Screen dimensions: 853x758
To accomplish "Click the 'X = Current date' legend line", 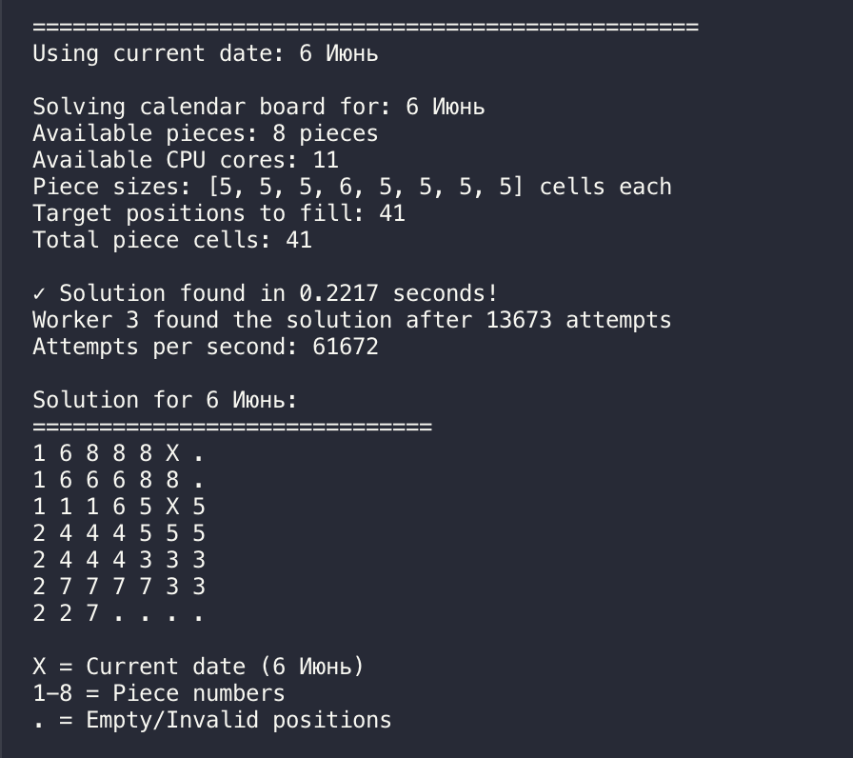I will [199, 668].
